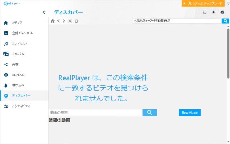Go to 共有 section

pyautogui.click(x=15, y=64)
